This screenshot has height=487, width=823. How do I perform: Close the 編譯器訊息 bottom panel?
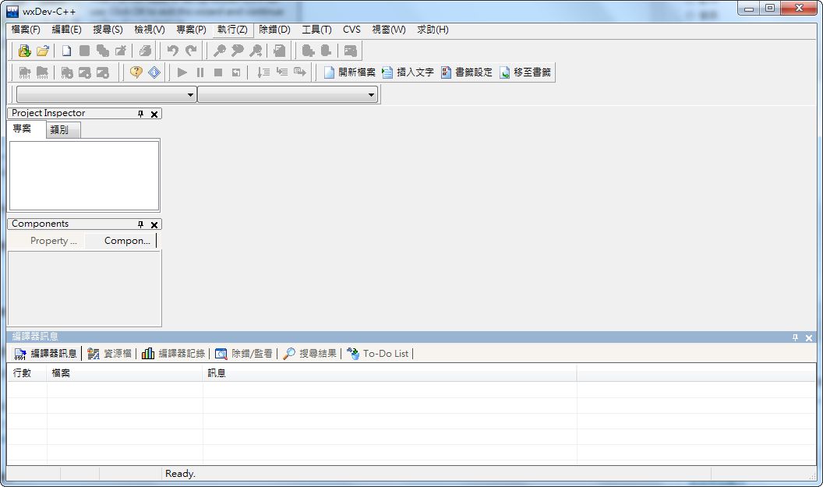tap(809, 338)
